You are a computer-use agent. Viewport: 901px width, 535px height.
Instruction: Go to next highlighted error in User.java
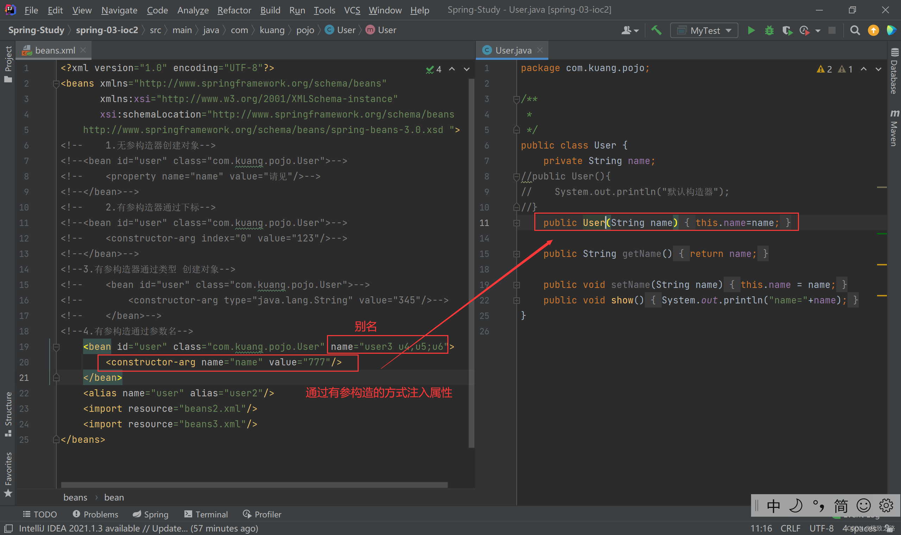tap(878, 69)
